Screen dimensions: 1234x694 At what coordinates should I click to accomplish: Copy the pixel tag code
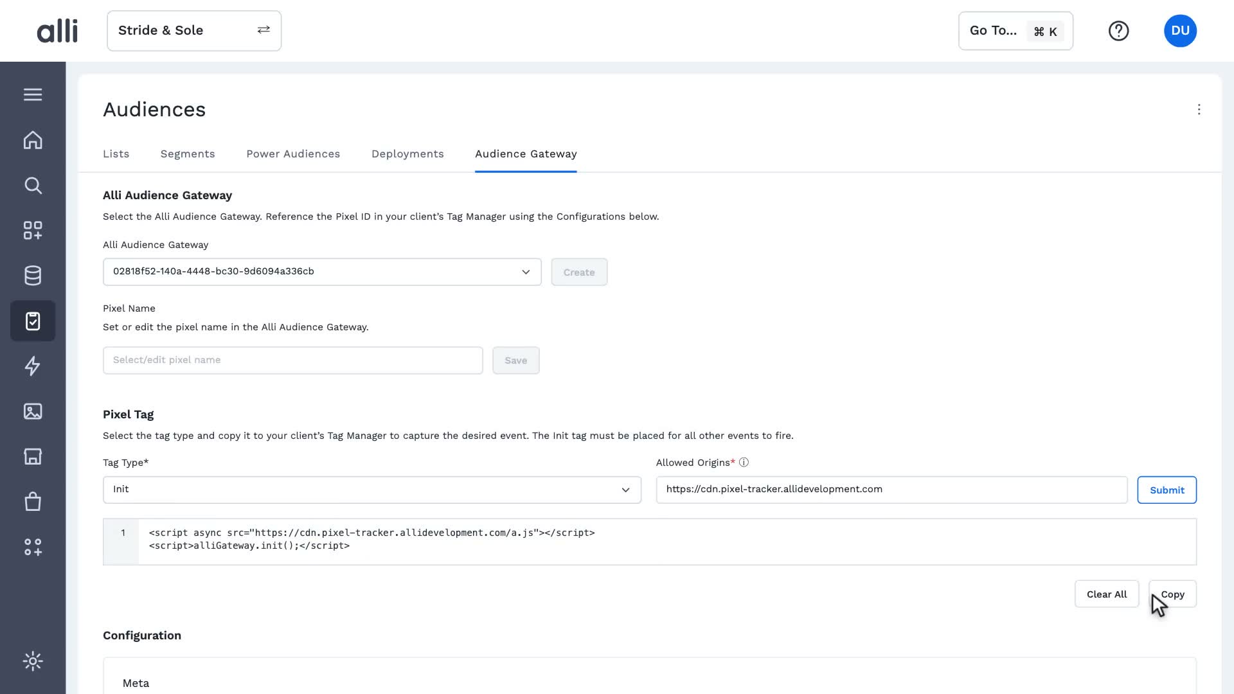click(1172, 594)
